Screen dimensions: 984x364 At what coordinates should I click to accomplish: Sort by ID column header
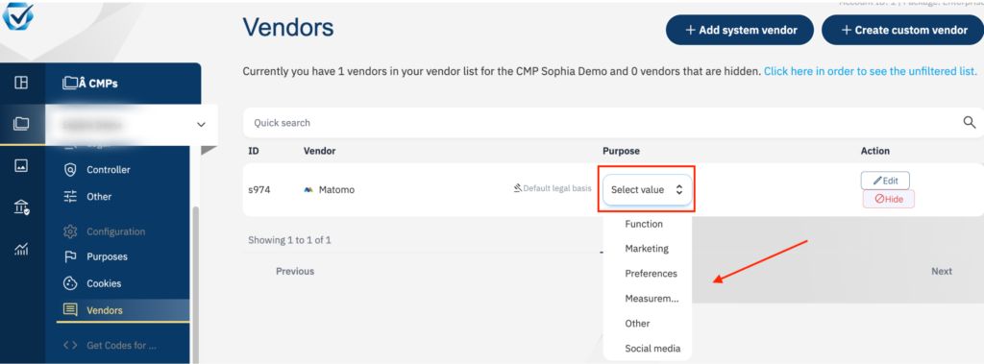254,151
